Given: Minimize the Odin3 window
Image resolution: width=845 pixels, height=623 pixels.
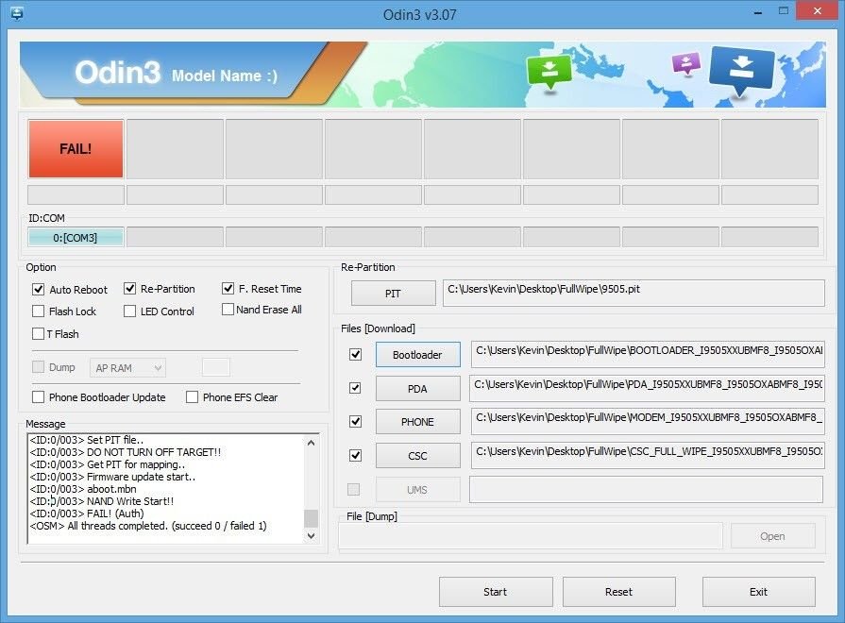Looking at the screenshot, I should 758,12.
